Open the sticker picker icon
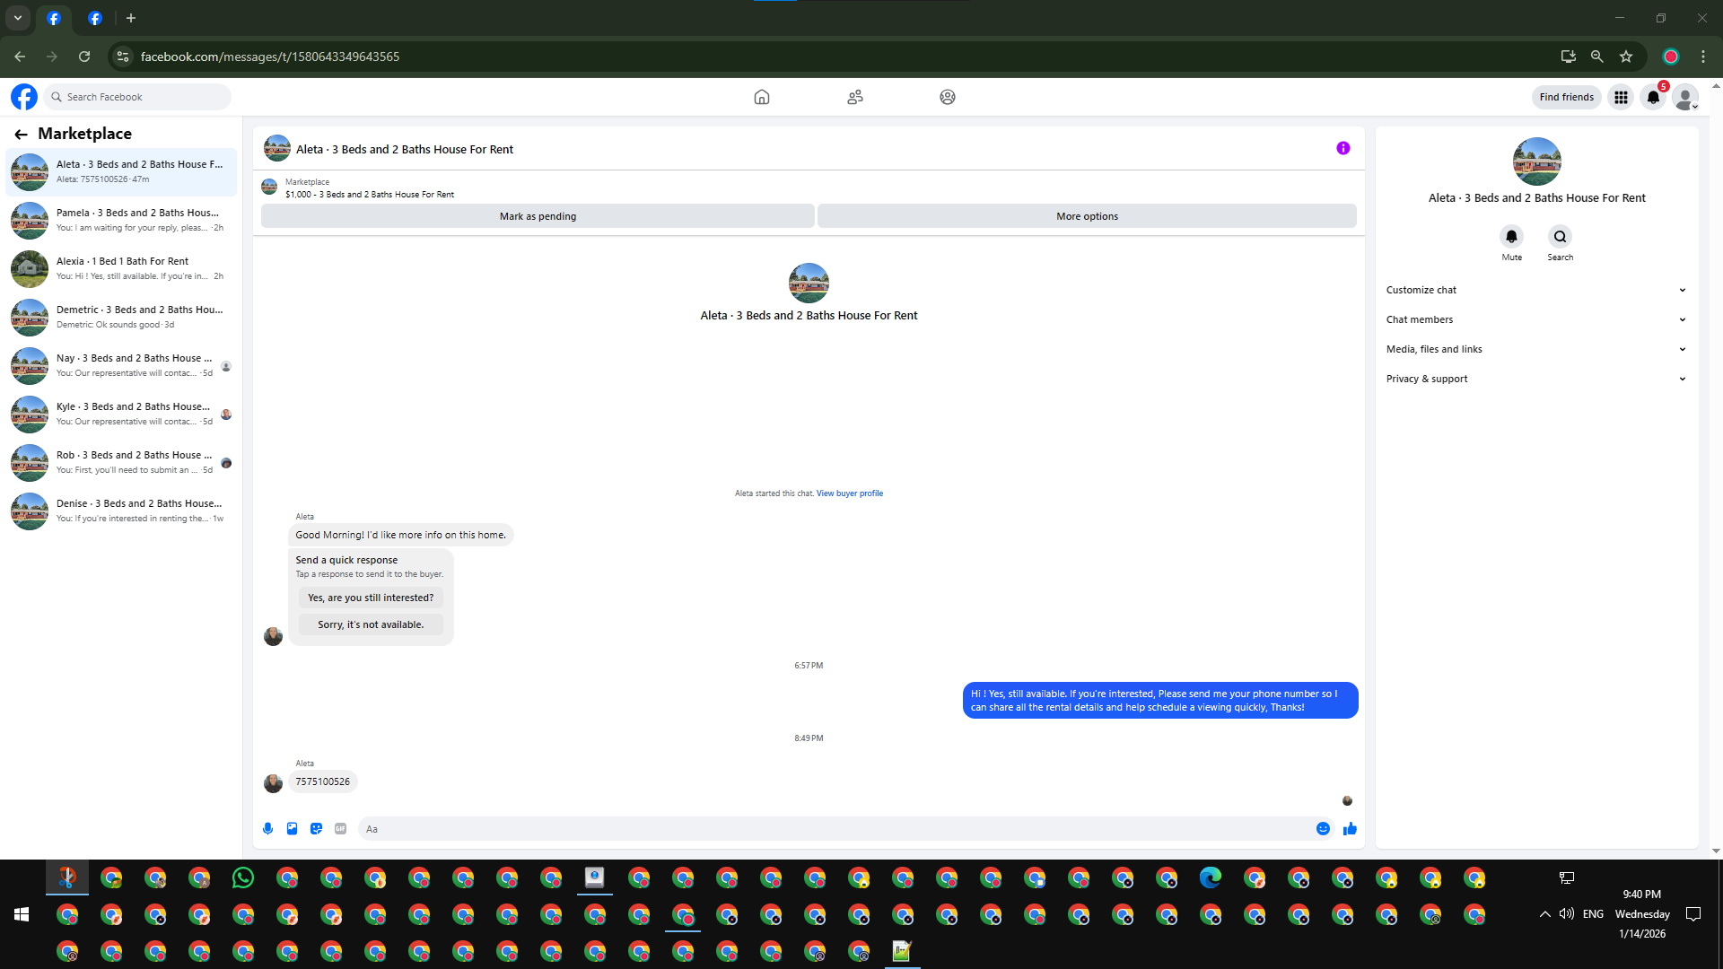The height and width of the screenshot is (969, 1723). (316, 829)
